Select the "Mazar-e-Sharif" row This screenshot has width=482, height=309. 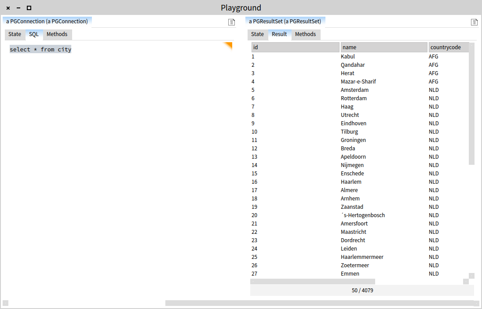(x=360, y=82)
